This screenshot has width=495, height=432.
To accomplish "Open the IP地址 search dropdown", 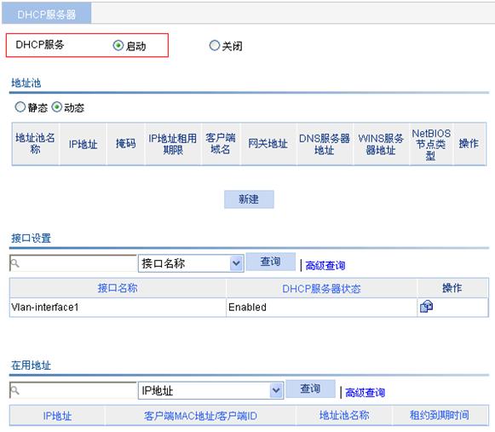I will [x=211, y=390].
